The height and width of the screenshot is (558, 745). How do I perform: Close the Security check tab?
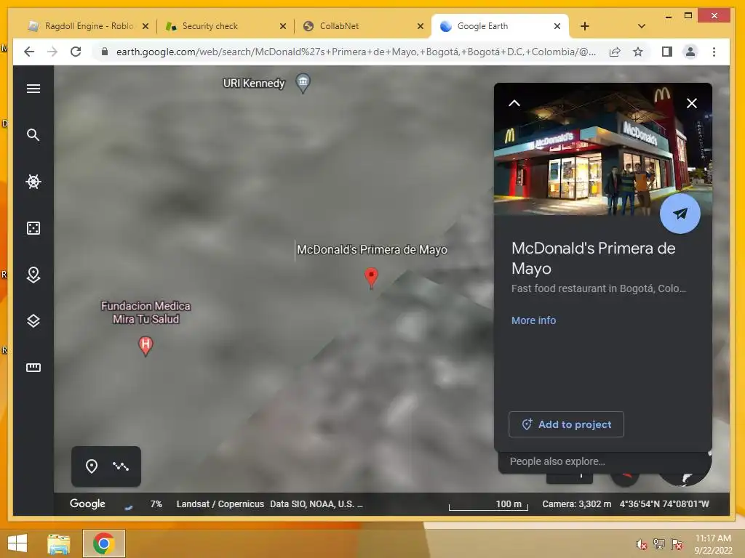tap(283, 27)
